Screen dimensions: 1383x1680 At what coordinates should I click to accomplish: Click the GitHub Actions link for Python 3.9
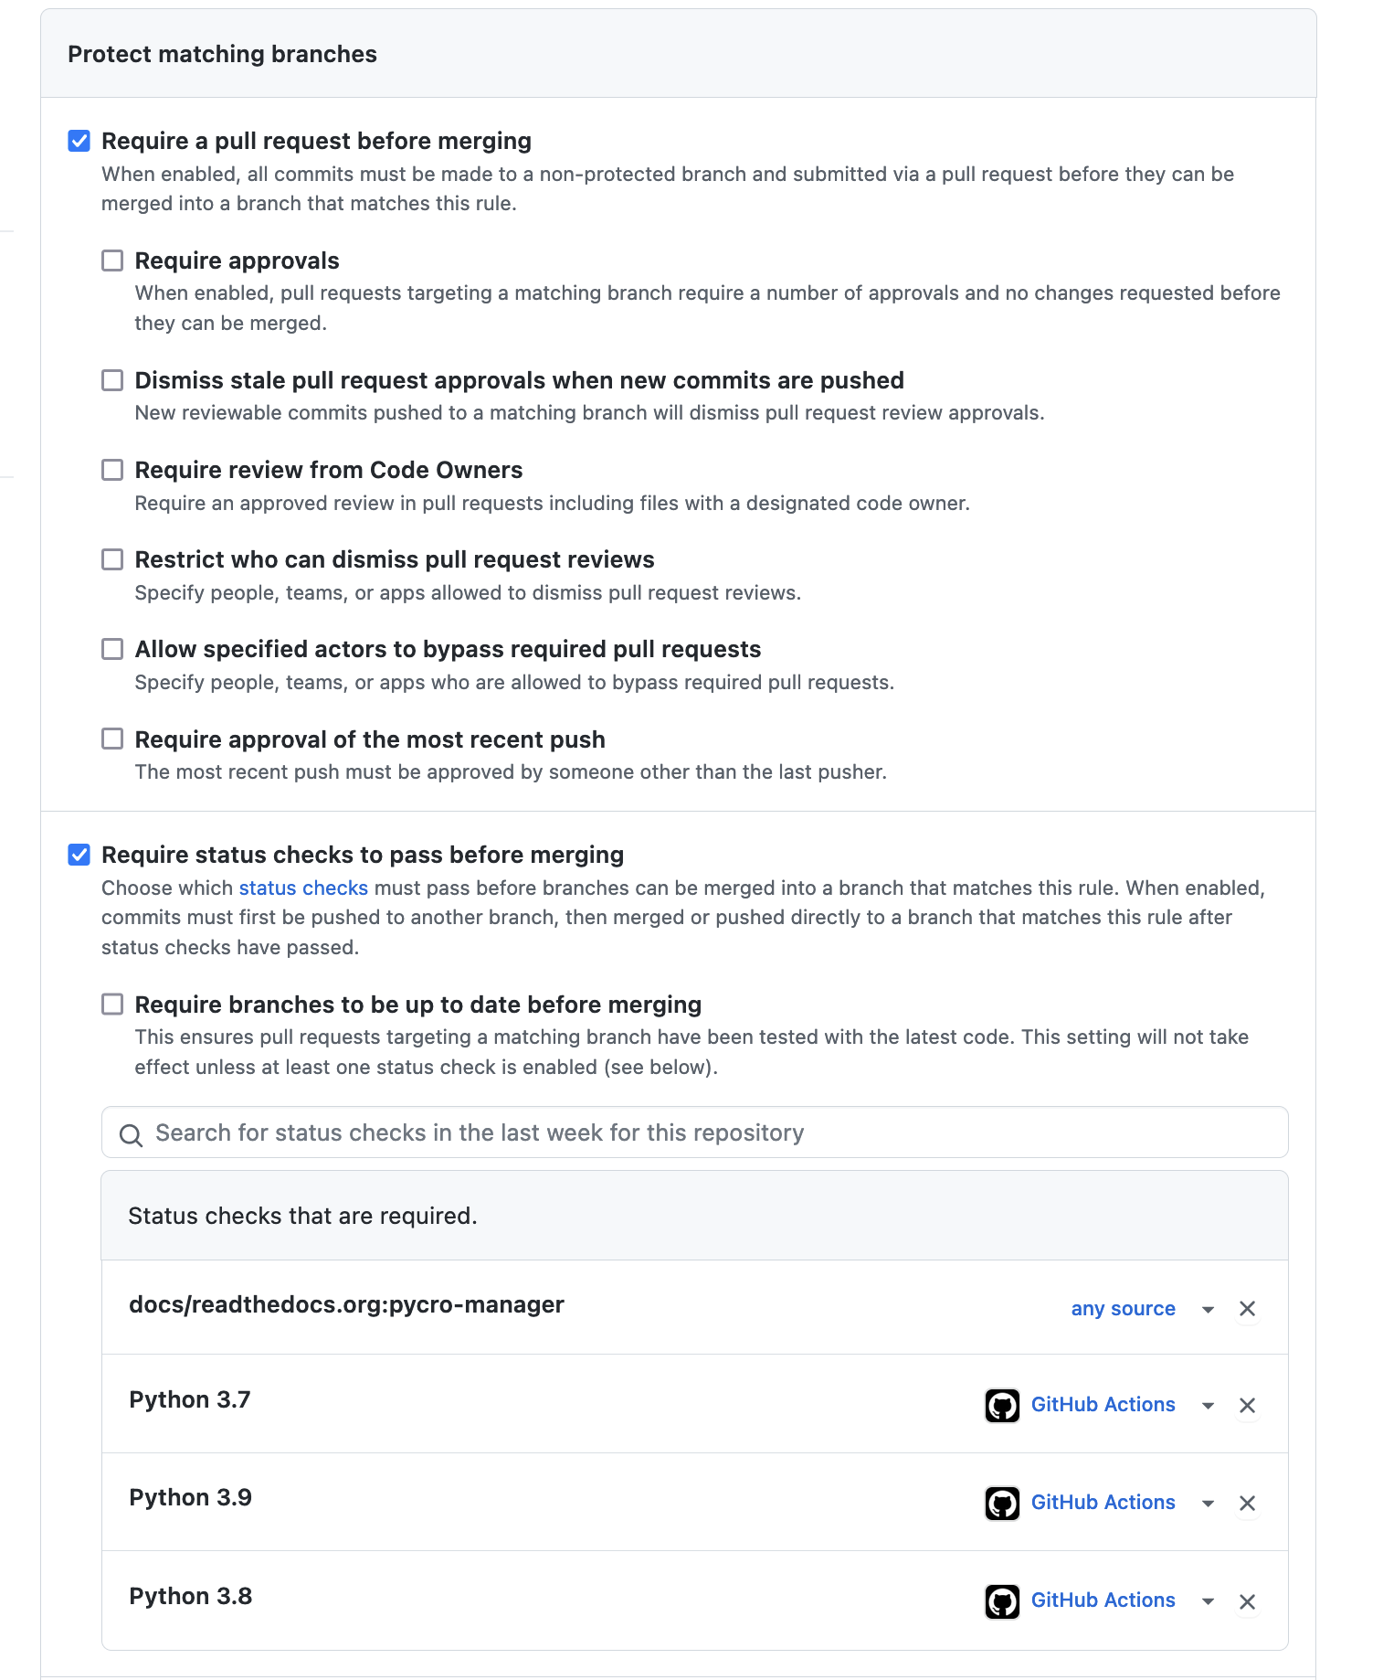(x=1103, y=1503)
